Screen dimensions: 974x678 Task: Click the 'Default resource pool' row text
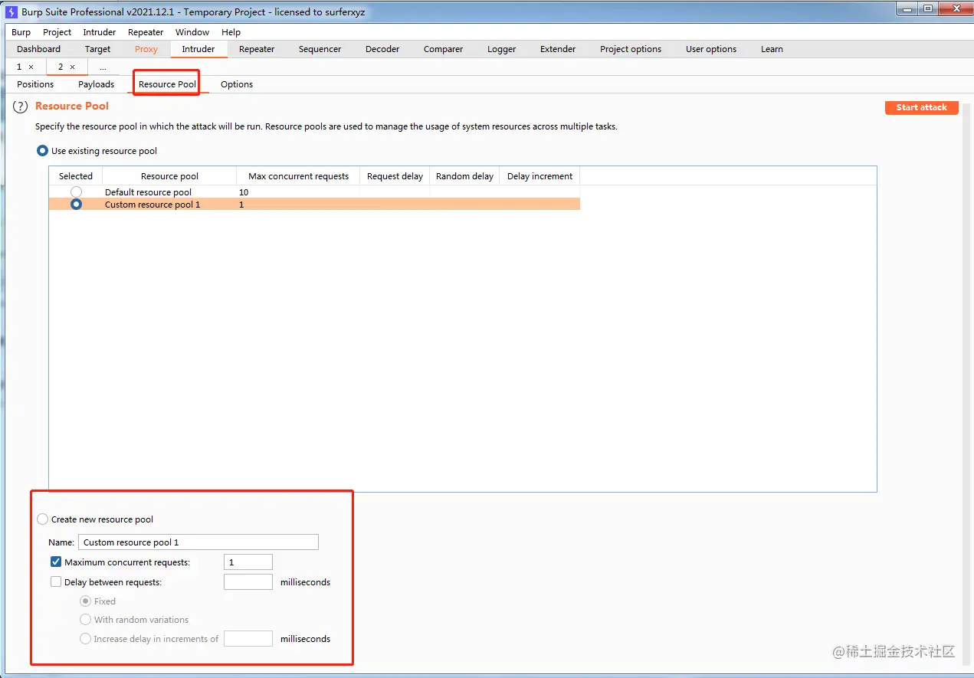pos(148,192)
